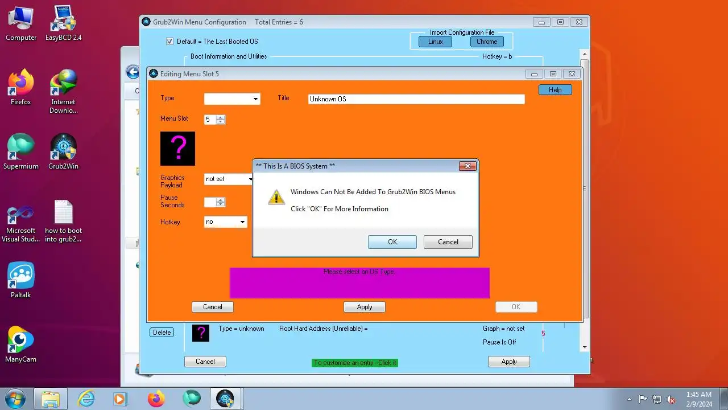The image size is (728, 410).
Task: Open the Supermium taskbar icon
Action: [192, 399]
